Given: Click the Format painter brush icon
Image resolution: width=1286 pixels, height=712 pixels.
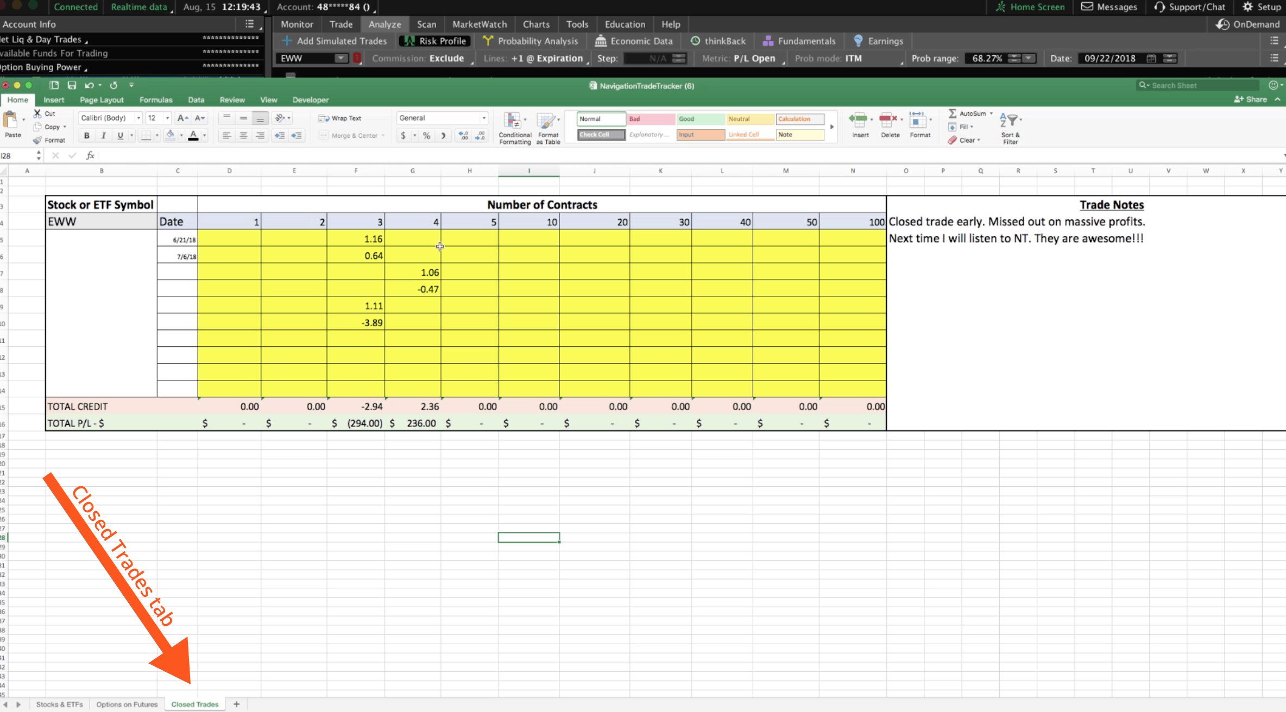Looking at the screenshot, I should point(37,140).
